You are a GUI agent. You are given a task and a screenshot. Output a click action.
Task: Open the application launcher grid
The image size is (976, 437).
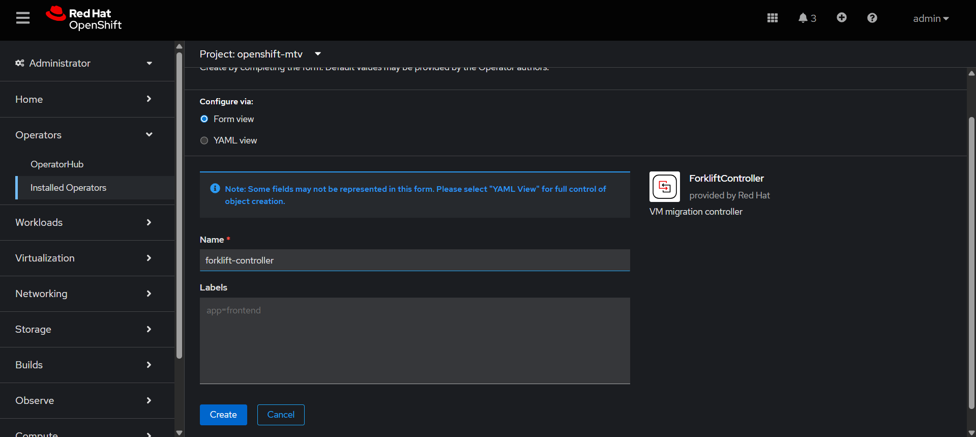click(x=772, y=18)
